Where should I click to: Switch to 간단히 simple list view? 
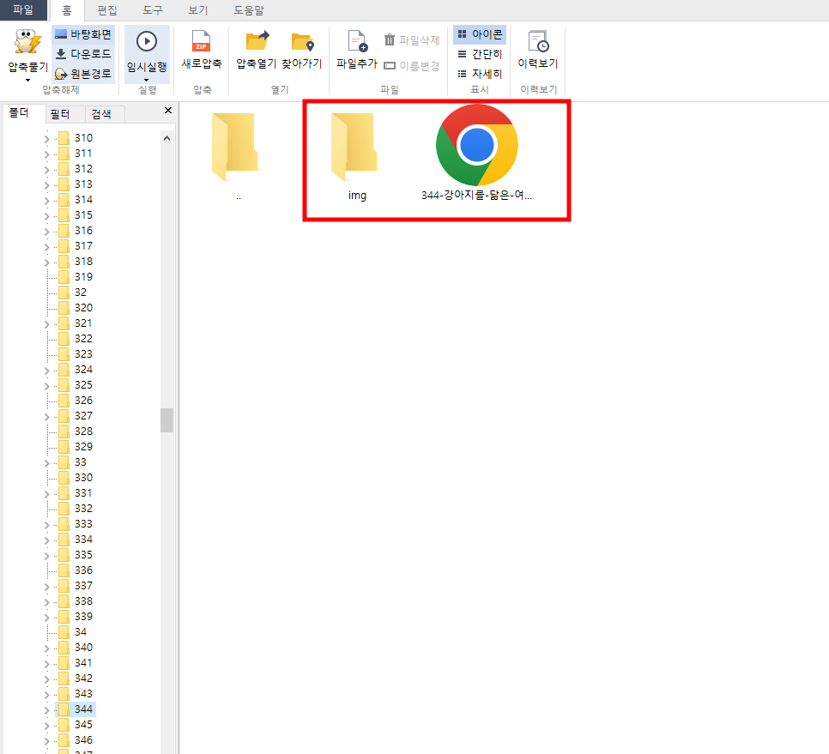tap(480, 54)
